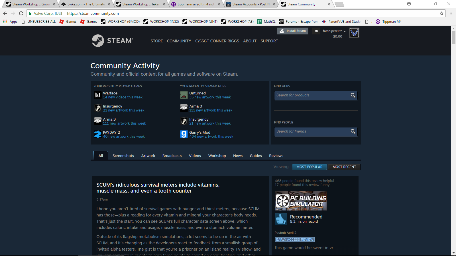Select the Guides tab
The image size is (456, 256).
tap(256, 156)
